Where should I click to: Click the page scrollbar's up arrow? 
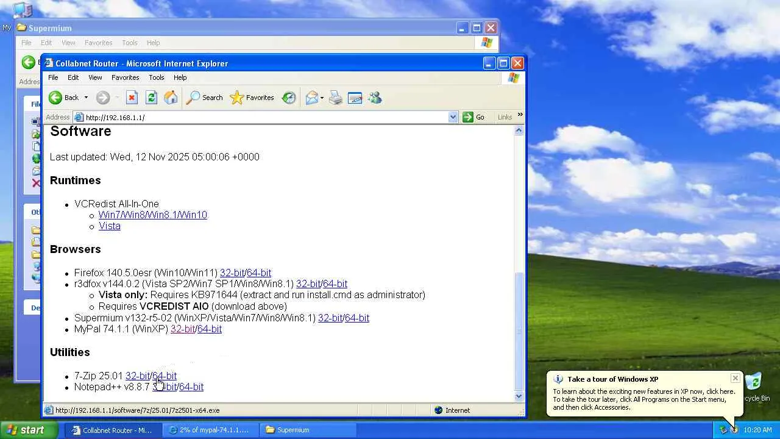click(x=519, y=130)
